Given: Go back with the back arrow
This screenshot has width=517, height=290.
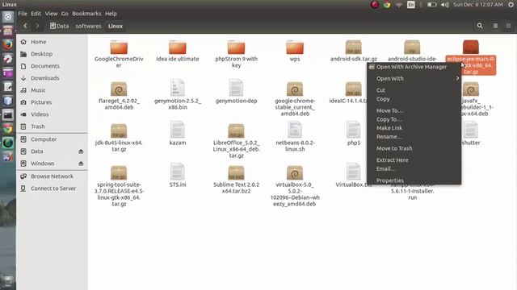Looking at the screenshot, I should point(25,26).
